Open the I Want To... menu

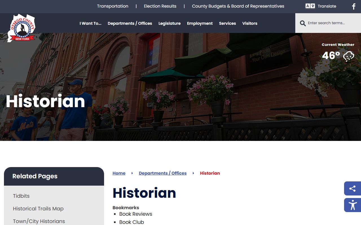(90, 23)
